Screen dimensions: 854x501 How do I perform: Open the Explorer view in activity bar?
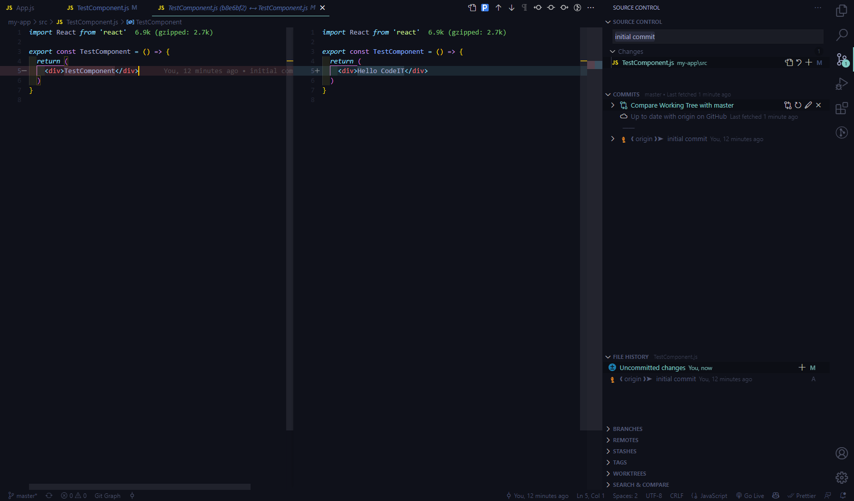(842, 11)
